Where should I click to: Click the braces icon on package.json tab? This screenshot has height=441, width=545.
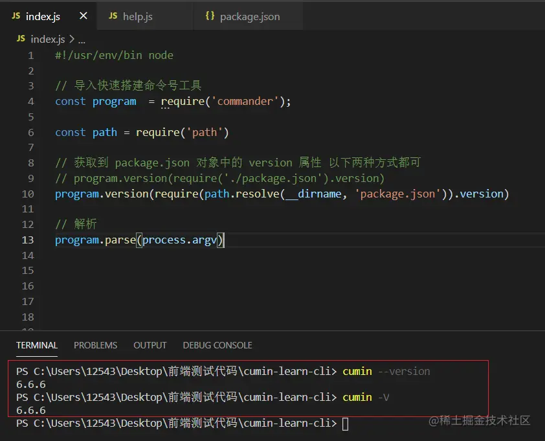210,16
